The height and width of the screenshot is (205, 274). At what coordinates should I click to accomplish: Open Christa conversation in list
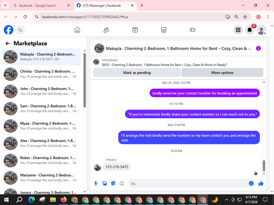(x=41, y=74)
